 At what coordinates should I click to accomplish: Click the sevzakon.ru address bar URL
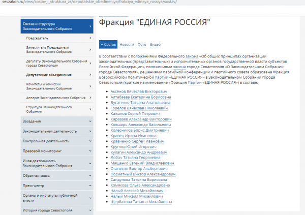click(89, 2)
